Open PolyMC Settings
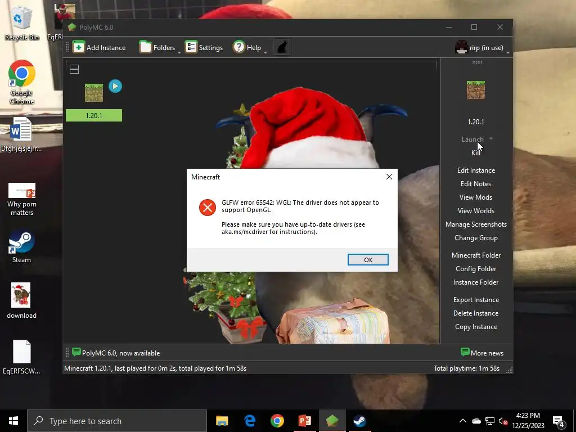 pyautogui.click(x=204, y=47)
